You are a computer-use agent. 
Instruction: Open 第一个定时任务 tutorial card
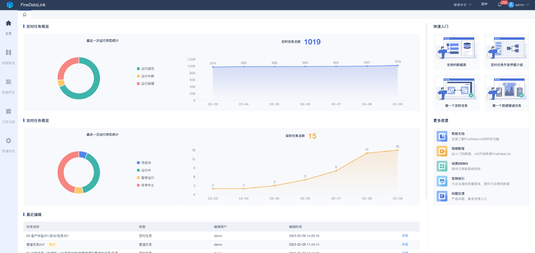456,93
